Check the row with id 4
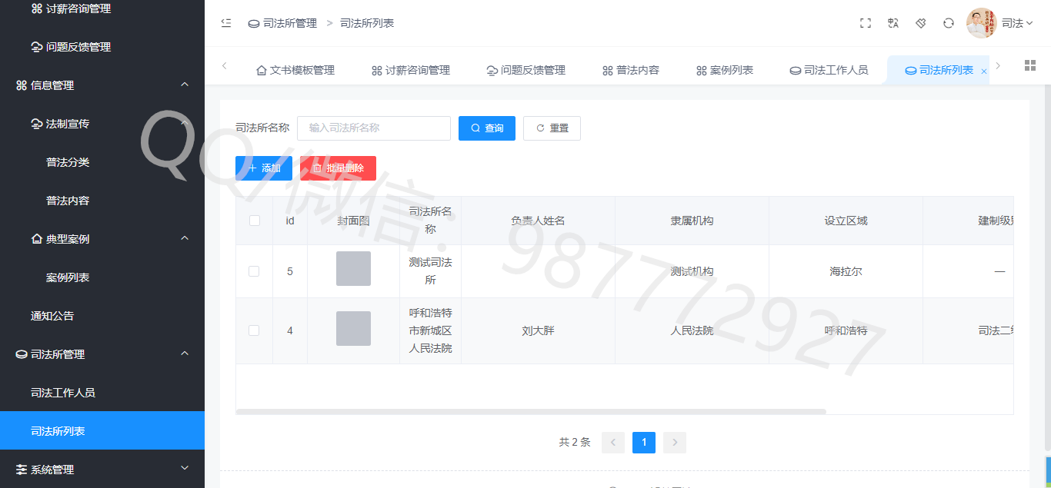This screenshot has height=488, width=1051. click(x=254, y=330)
